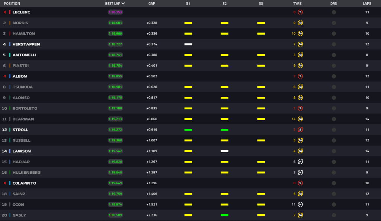Viewport: 381px width, 221px height.
Task: Click Norris's DRS indicator dot
Action: (x=334, y=23)
